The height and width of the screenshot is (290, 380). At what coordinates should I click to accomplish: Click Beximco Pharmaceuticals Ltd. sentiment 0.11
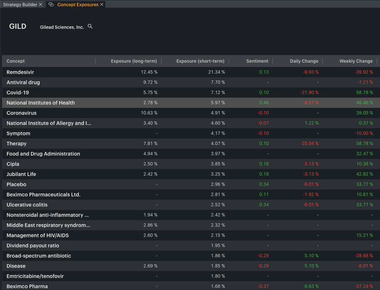pos(264,195)
